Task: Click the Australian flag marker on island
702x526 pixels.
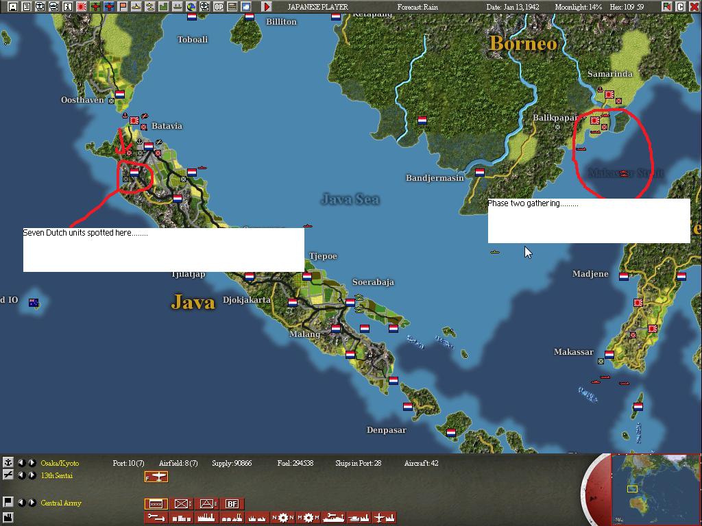Action: point(34,303)
